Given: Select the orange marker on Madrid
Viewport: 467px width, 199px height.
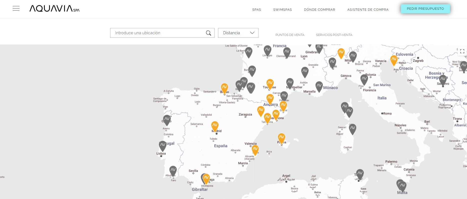Looking at the screenshot, I should pyautogui.click(x=215, y=126).
